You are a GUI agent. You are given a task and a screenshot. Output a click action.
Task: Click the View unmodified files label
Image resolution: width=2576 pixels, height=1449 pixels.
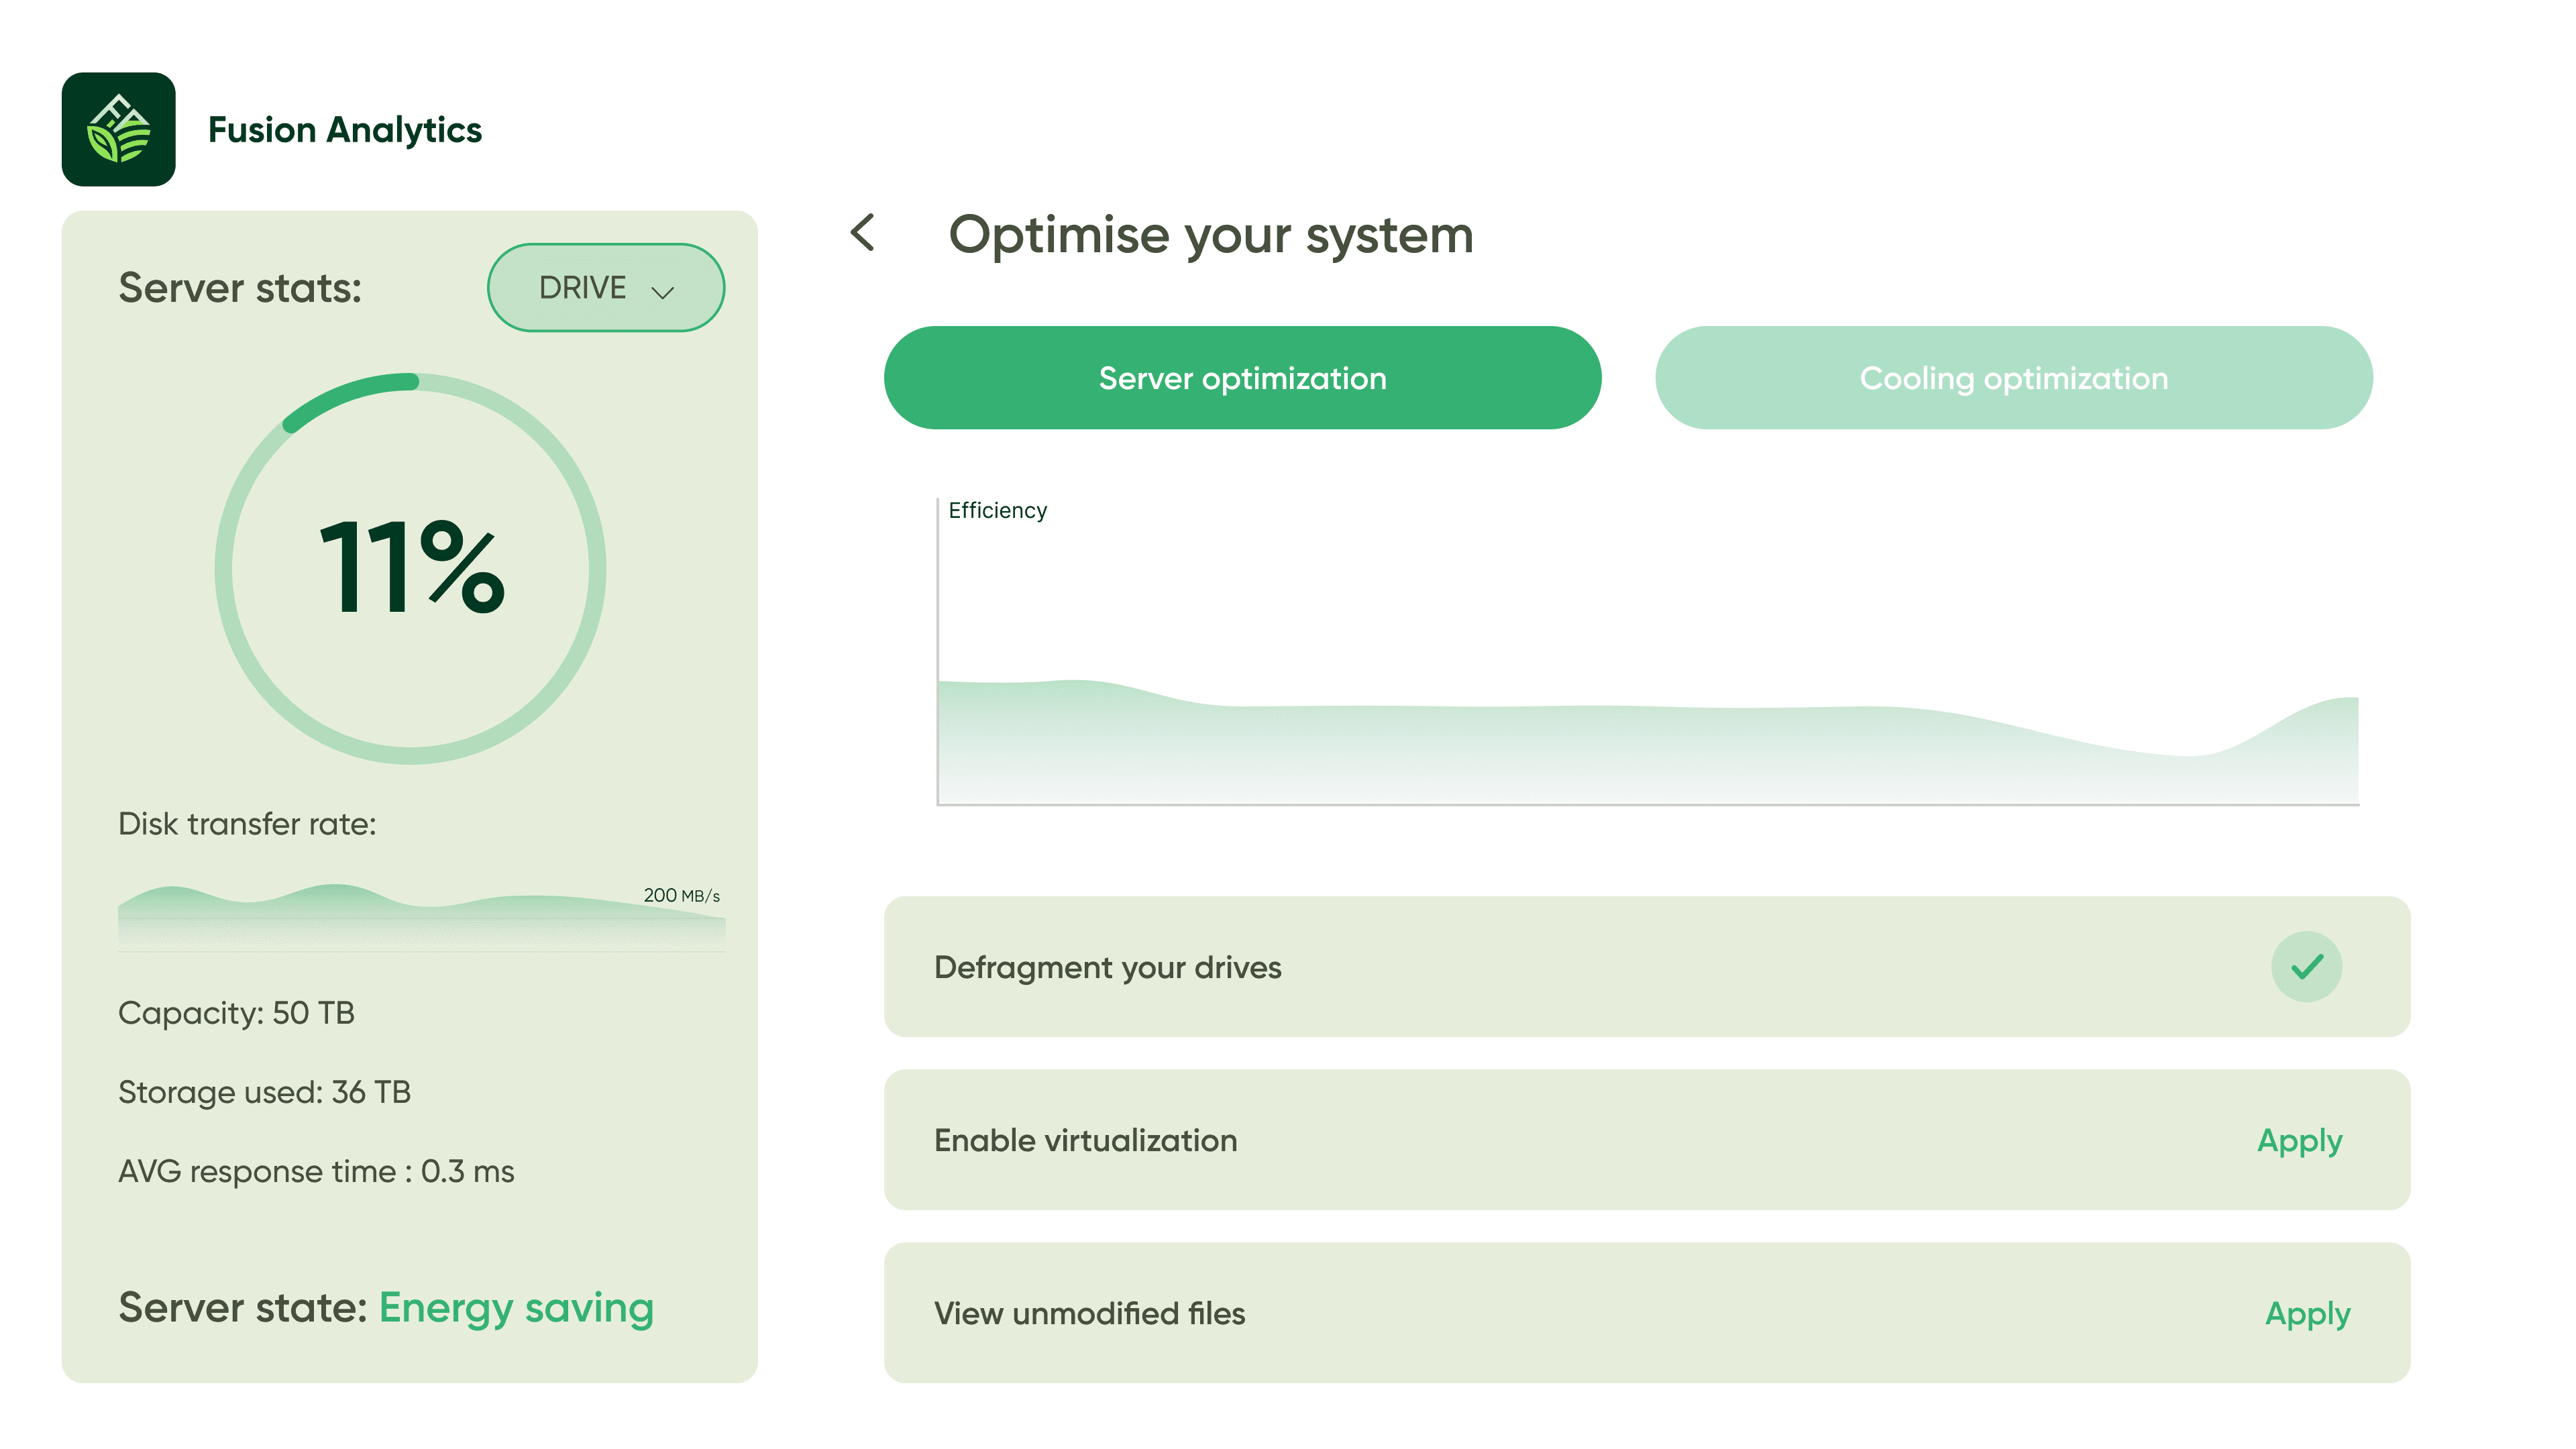pos(1089,1313)
